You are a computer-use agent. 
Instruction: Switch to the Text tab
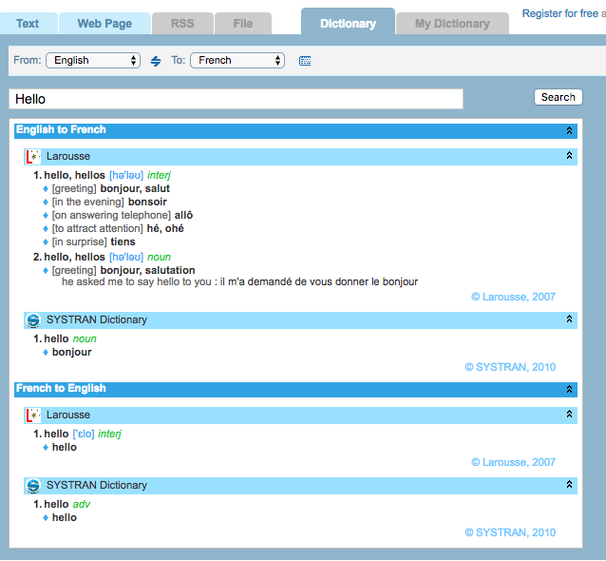click(x=28, y=23)
